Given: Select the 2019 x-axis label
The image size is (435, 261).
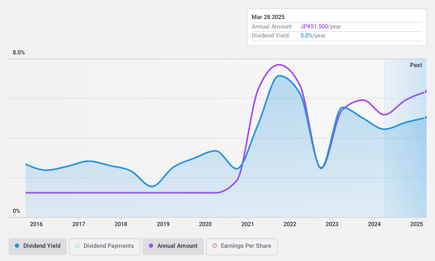Looking at the screenshot, I should coord(163,224).
